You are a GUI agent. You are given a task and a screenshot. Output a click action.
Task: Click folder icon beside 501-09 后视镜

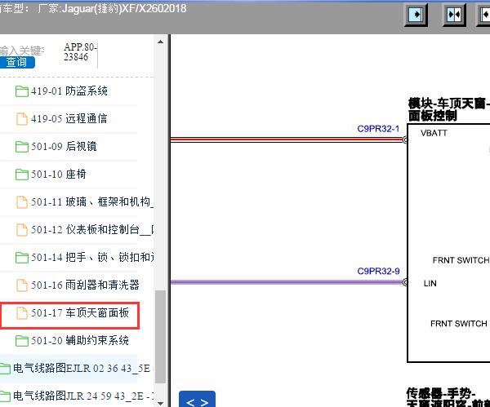[21, 147]
